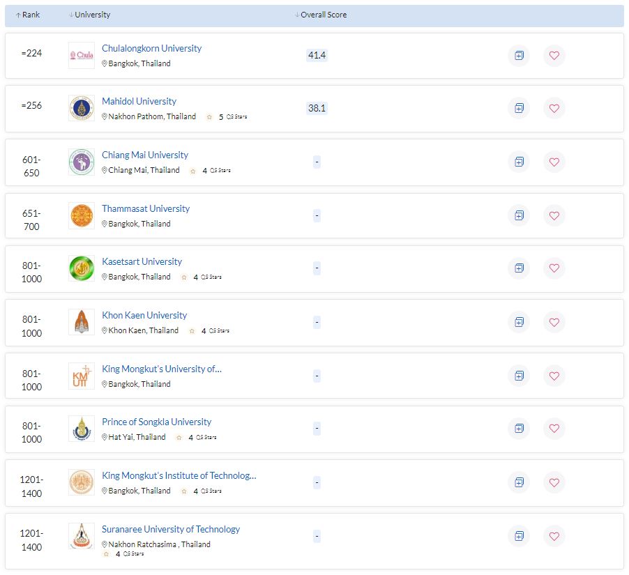Viewport: 629px width, 575px height.
Task: Favorite Kasetsart University with the heart
Action: click(x=554, y=268)
